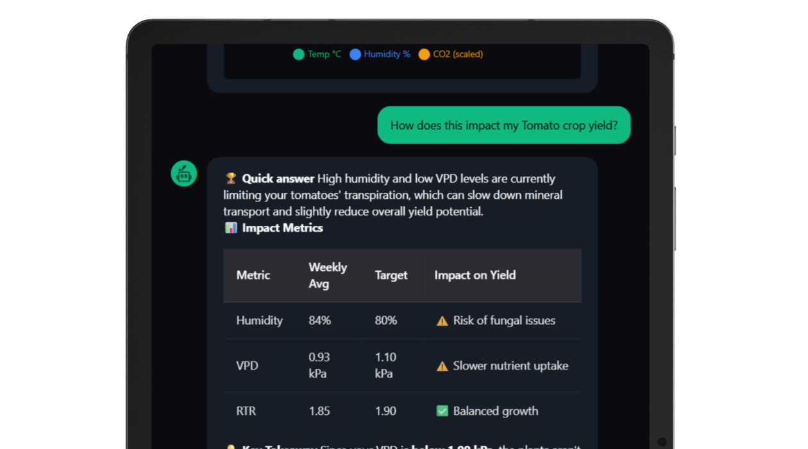Click the Impact on Yield column header
The width and height of the screenshot is (808, 449).
point(475,275)
